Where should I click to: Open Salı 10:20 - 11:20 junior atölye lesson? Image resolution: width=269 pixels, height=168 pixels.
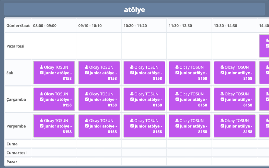click(144, 73)
